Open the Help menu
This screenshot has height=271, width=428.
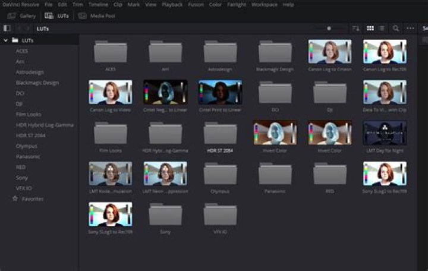coord(288,5)
